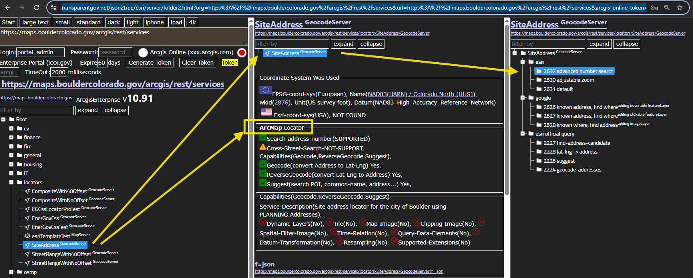Collapse the google folder in right panel
This screenshot has width=693, height=278.
[523, 98]
